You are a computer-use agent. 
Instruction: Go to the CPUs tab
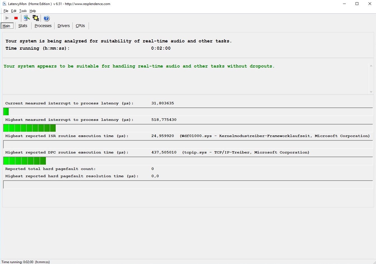tap(80, 26)
